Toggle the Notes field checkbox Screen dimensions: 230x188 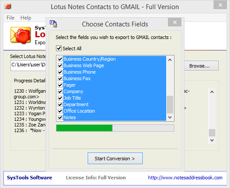(x=60, y=117)
